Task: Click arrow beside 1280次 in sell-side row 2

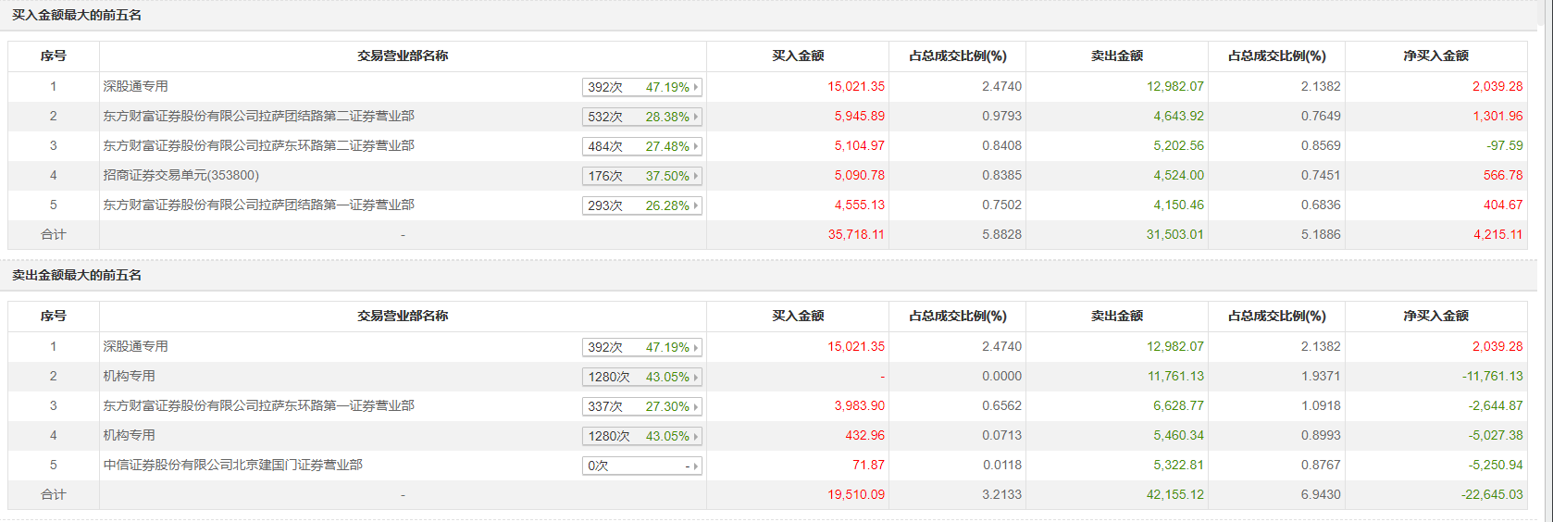Action: point(696,377)
